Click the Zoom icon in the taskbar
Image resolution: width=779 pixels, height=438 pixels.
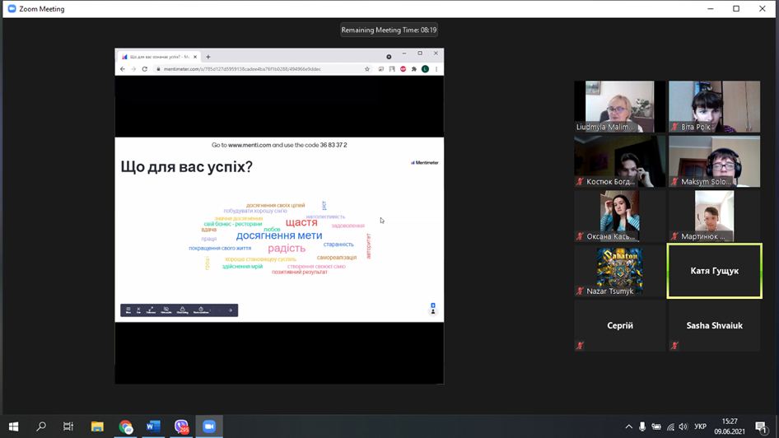pyautogui.click(x=209, y=426)
